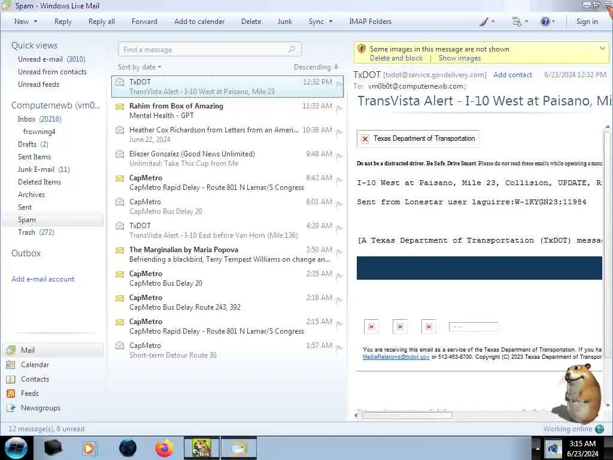Click the envelope icon of the 8:42 AM CapMetro message

(120, 178)
